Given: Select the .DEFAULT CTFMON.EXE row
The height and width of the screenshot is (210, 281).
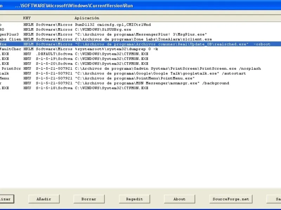Looking at the screenshot, I should [x=140, y=54].
